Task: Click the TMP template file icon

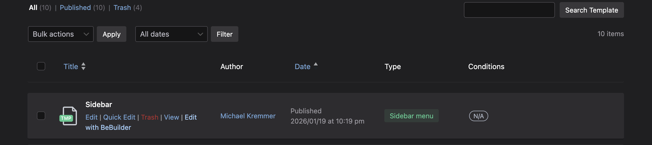Action: click(x=69, y=116)
